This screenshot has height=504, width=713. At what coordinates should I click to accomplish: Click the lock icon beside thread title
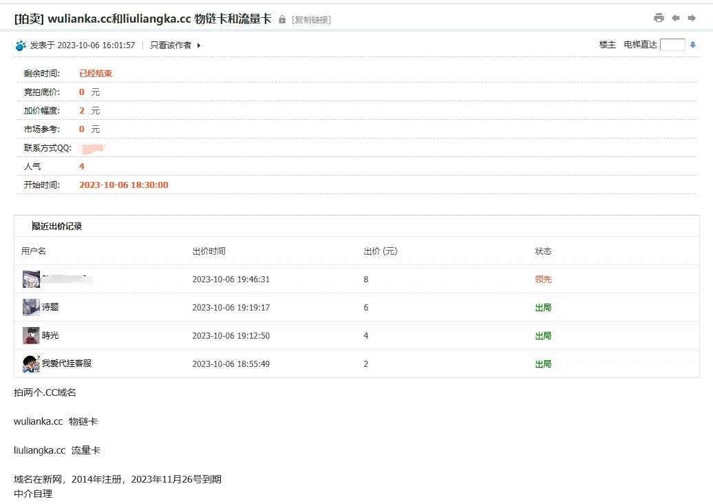282,19
